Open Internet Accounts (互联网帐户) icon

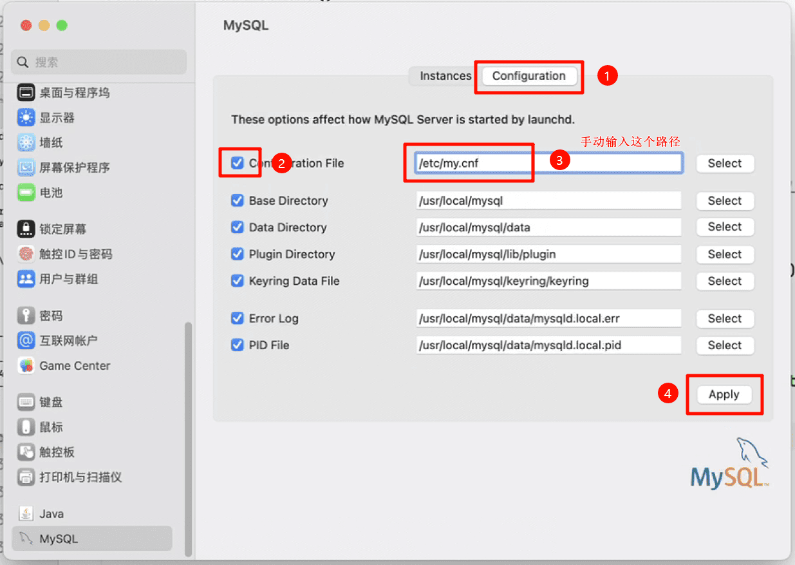point(26,340)
